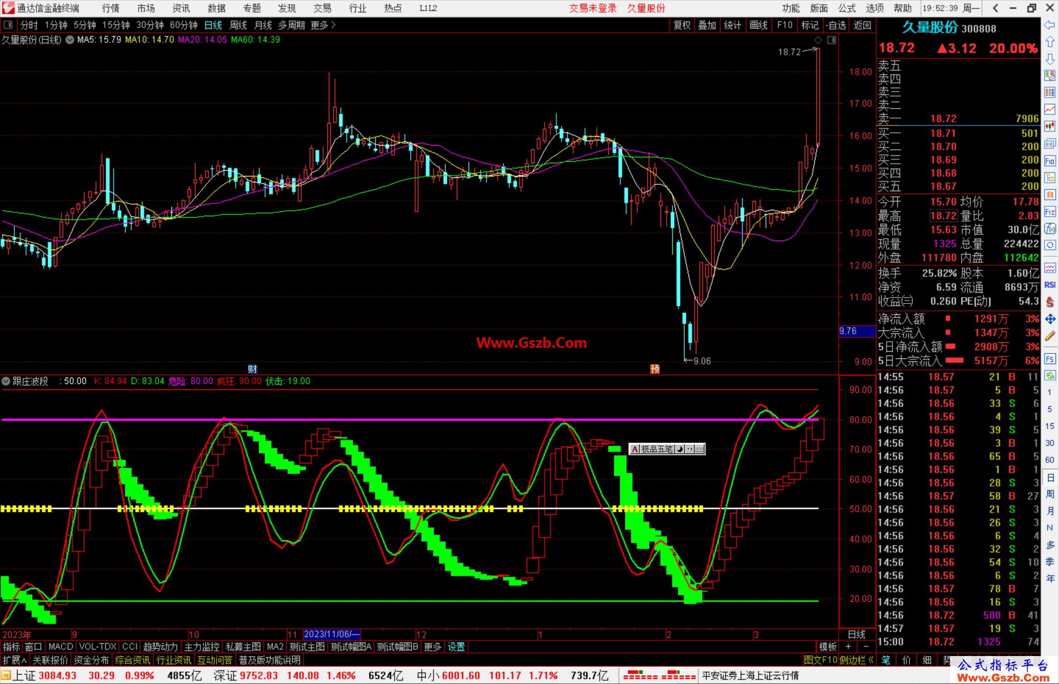Select the 周 weekly period in right sidebar
The width and height of the screenshot is (1059, 684).
pos(1050,494)
